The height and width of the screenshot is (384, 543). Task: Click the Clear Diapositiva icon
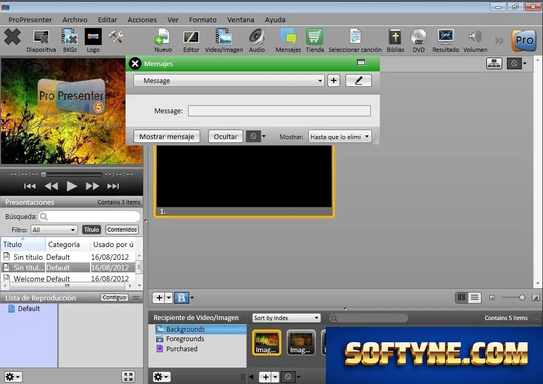pos(41,37)
